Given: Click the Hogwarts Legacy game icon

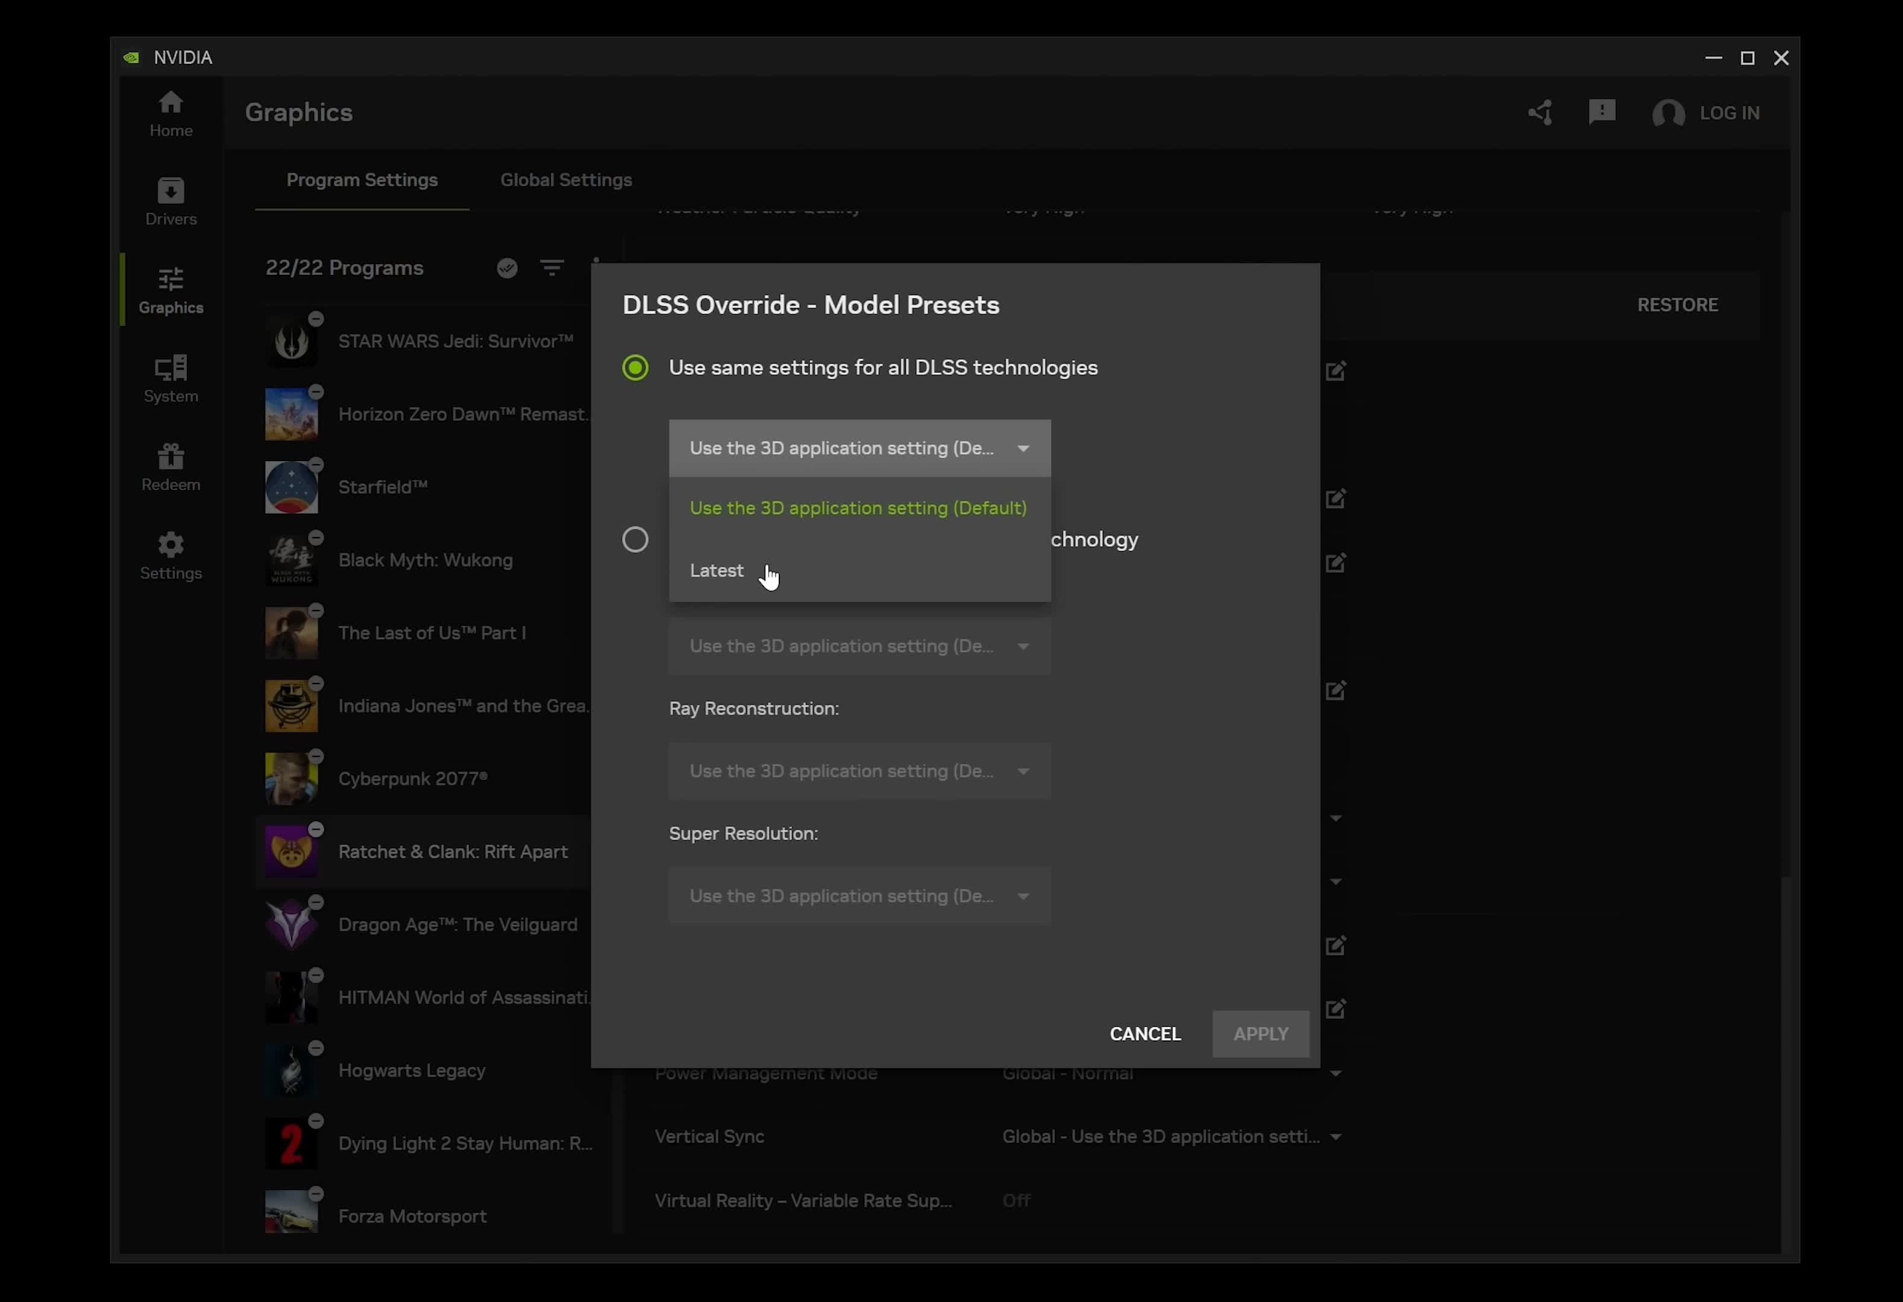Looking at the screenshot, I should pos(292,1071).
